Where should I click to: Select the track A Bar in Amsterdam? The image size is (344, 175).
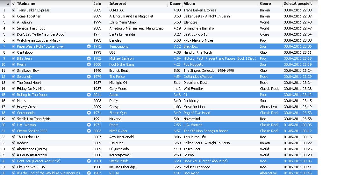(x=32, y=155)
